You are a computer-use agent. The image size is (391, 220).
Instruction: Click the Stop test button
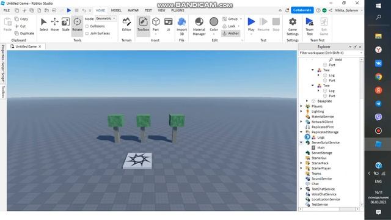tap(276, 24)
